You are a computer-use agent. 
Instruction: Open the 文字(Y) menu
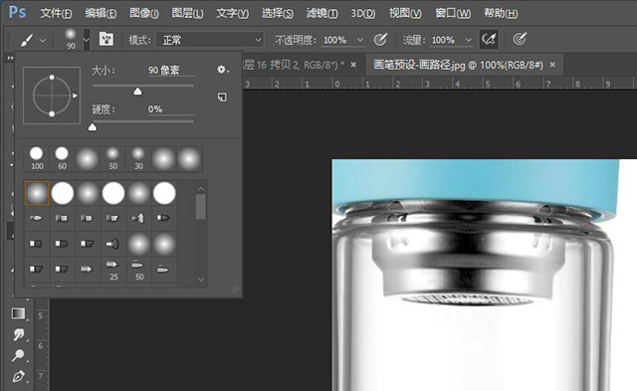232,13
